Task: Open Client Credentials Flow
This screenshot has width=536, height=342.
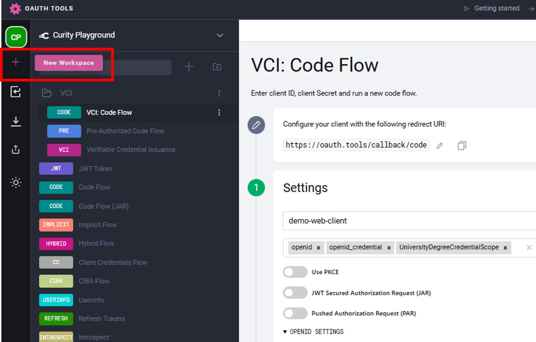Action: pyautogui.click(x=113, y=262)
